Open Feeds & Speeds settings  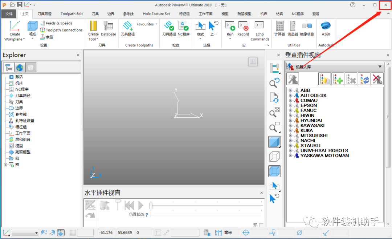pyautogui.click(x=57, y=23)
